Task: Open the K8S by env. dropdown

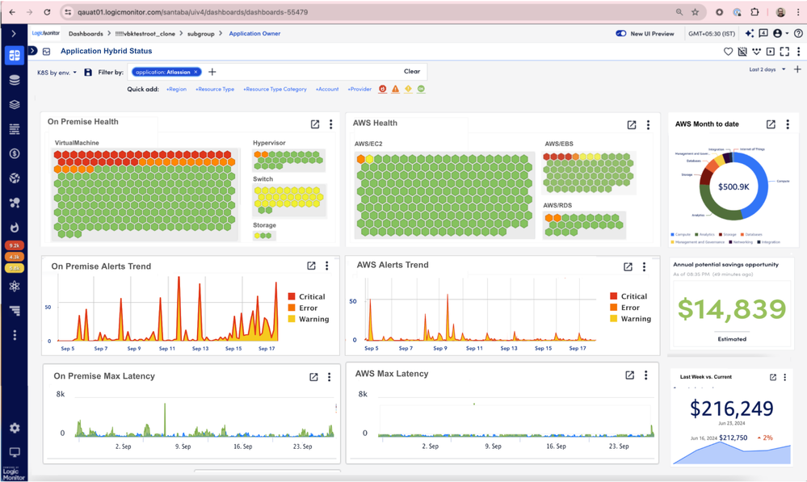Action: [57, 73]
